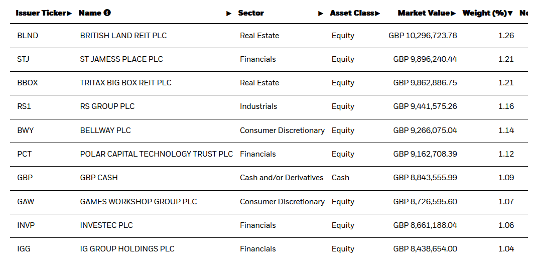Screen dimensions: 541x267
Task: Select TRITAX BIG BOX REIT PLC
Action: [x=126, y=83]
